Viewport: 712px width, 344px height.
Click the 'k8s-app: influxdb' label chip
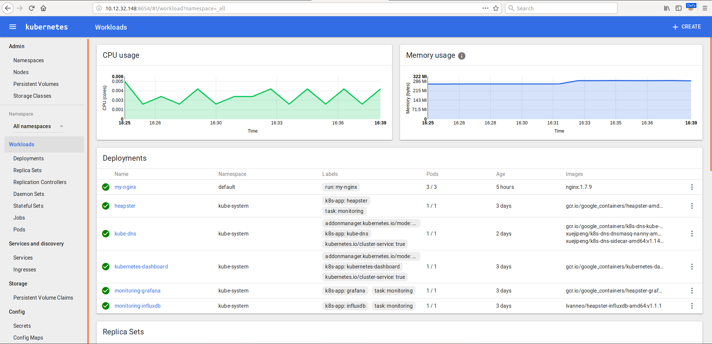345,306
